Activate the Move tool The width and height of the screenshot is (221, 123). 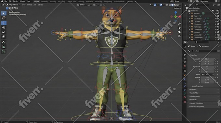pyautogui.click(x=4, y=23)
